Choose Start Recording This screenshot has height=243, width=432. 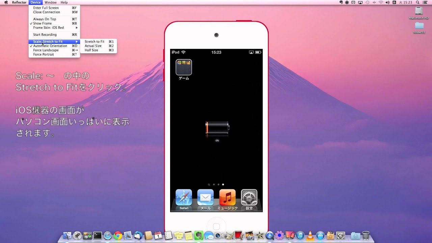point(54,35)
